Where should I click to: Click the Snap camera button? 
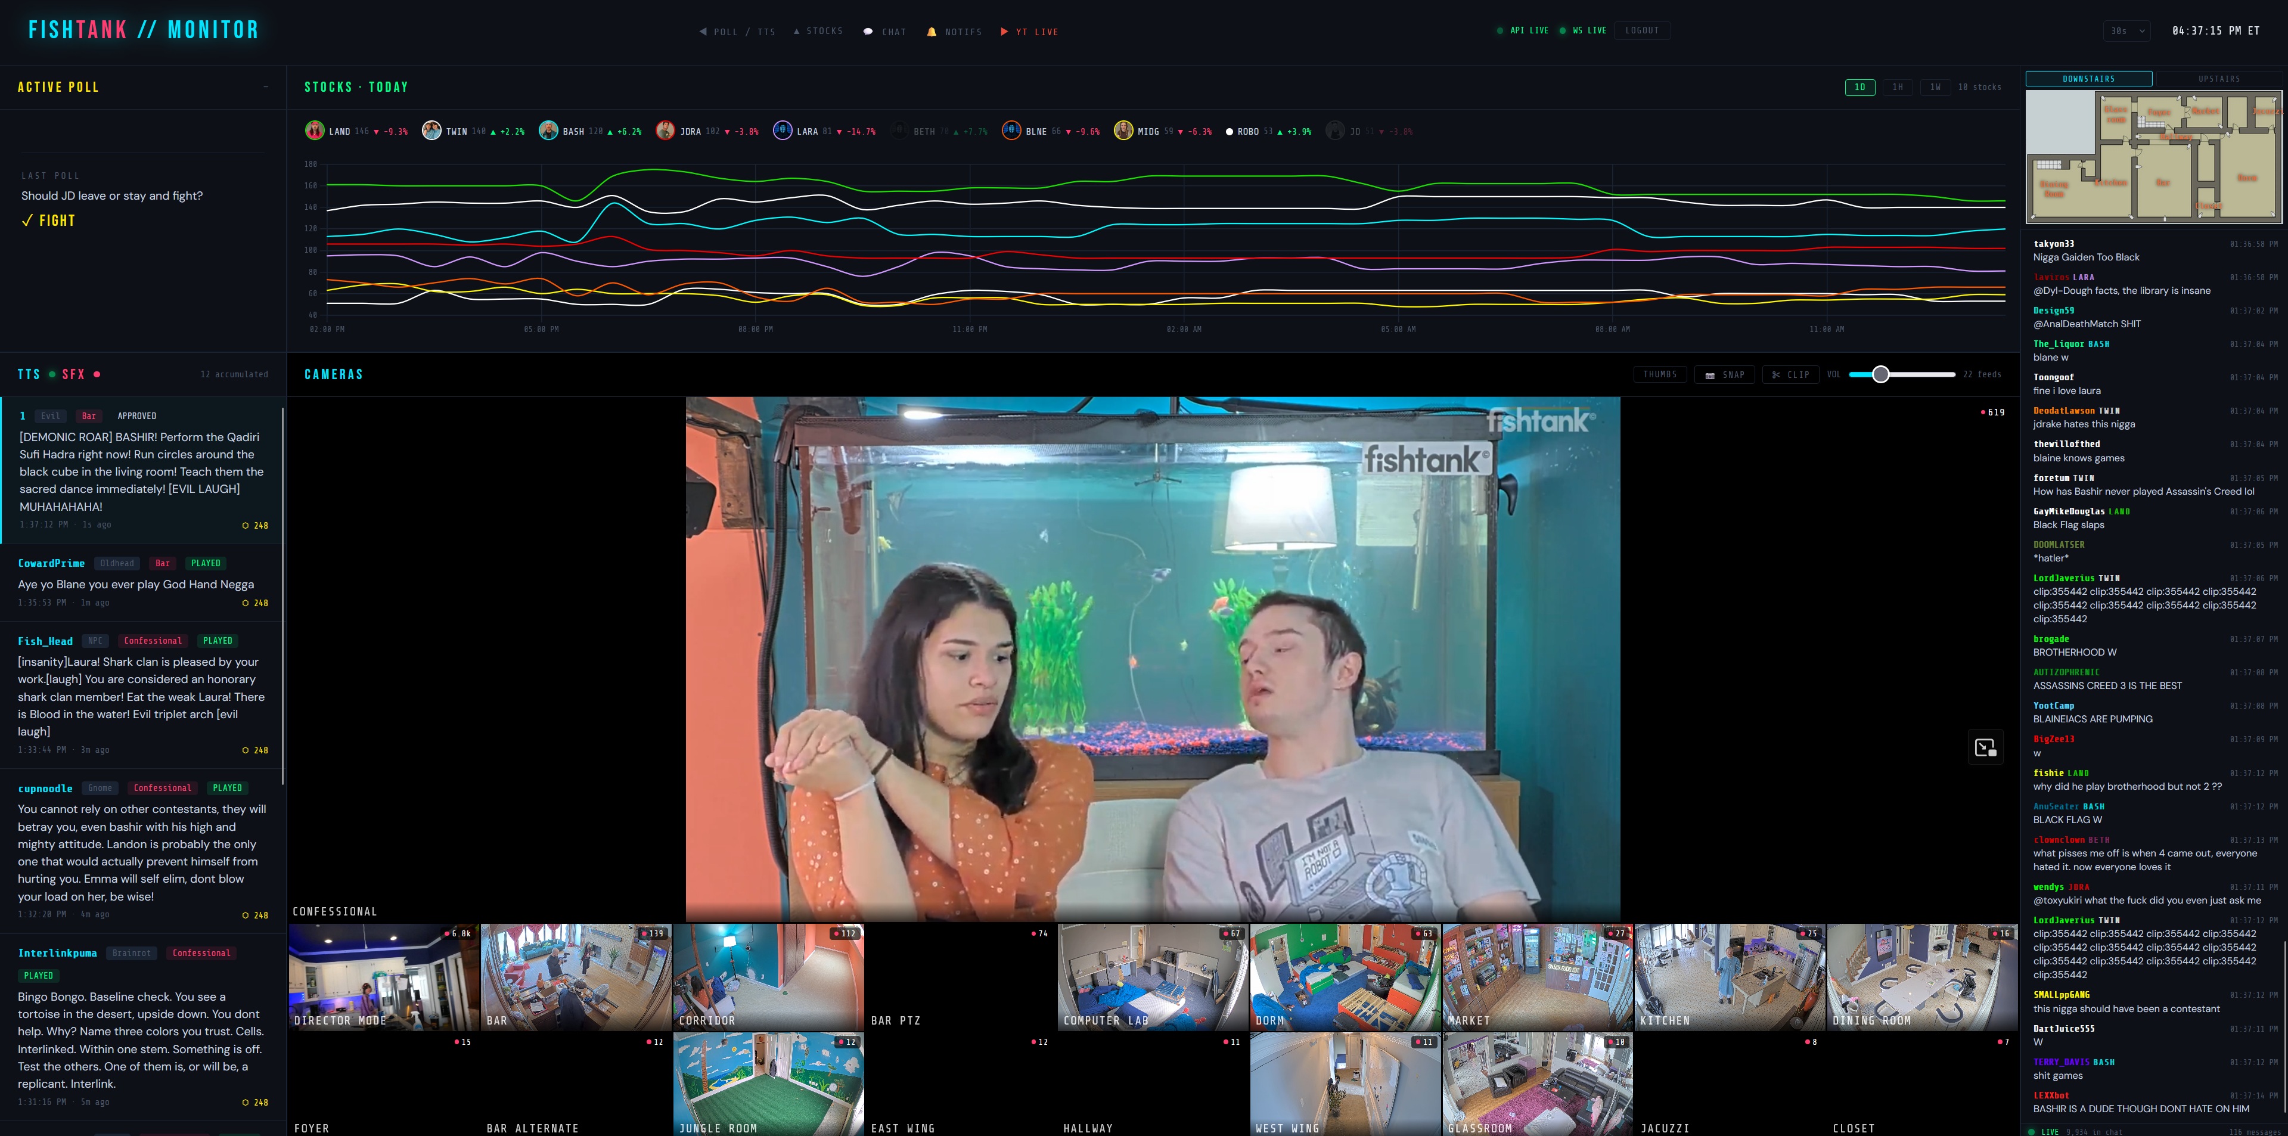pyautogui.click(x=1724, y=375)
